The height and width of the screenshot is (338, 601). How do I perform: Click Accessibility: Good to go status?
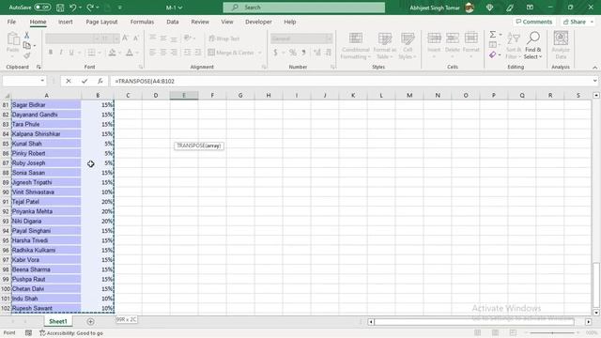[71, 333]
